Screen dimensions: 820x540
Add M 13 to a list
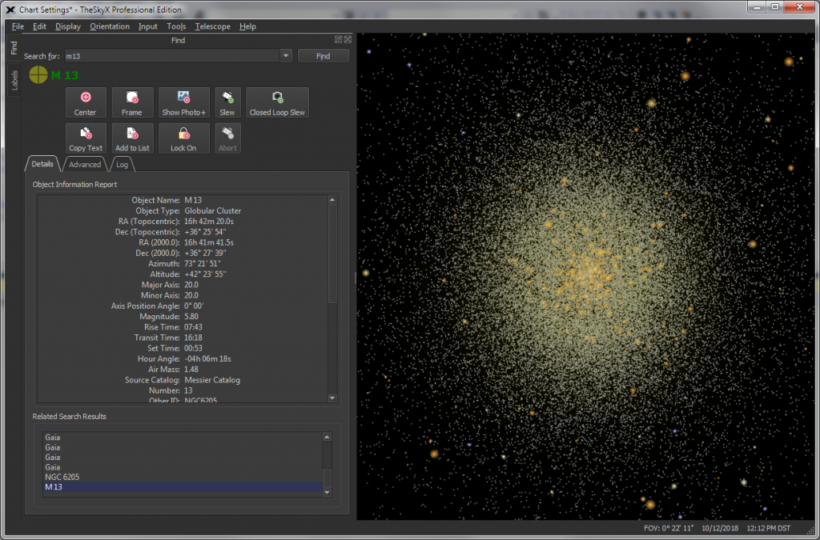[x=132, y=138]
